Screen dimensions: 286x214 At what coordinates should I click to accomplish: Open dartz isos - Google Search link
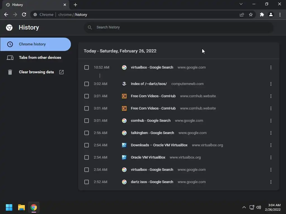tap(152, 182)
